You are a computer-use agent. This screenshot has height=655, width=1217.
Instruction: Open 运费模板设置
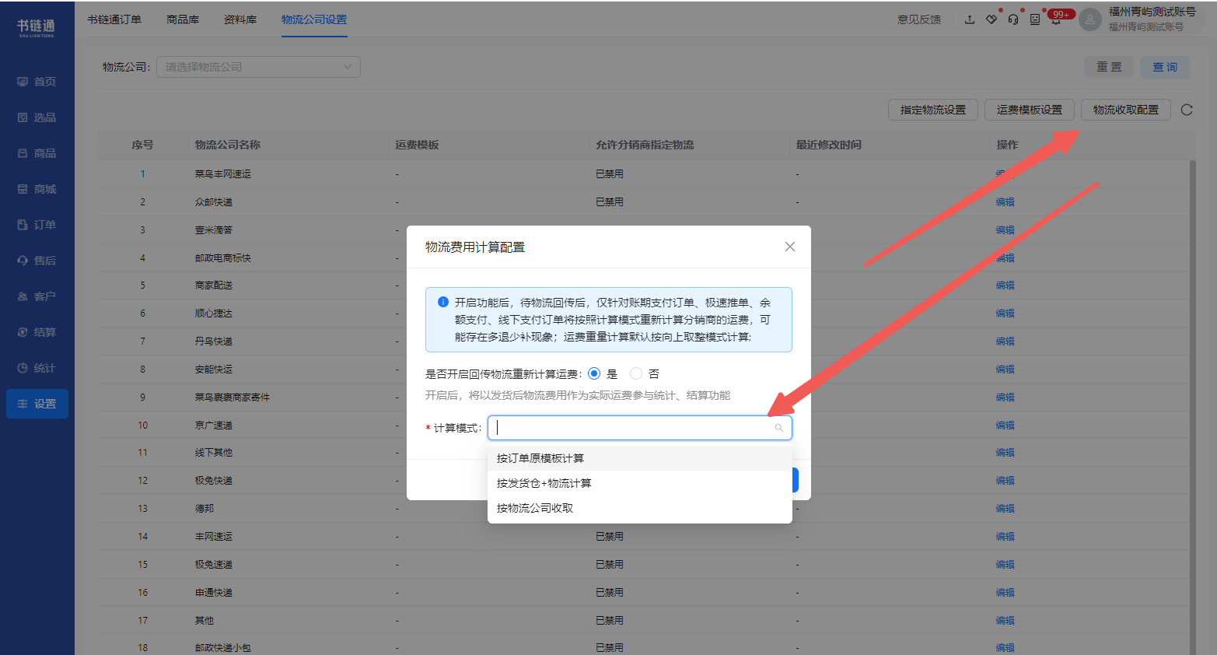pyautogui.click(x=1030, y=110)
